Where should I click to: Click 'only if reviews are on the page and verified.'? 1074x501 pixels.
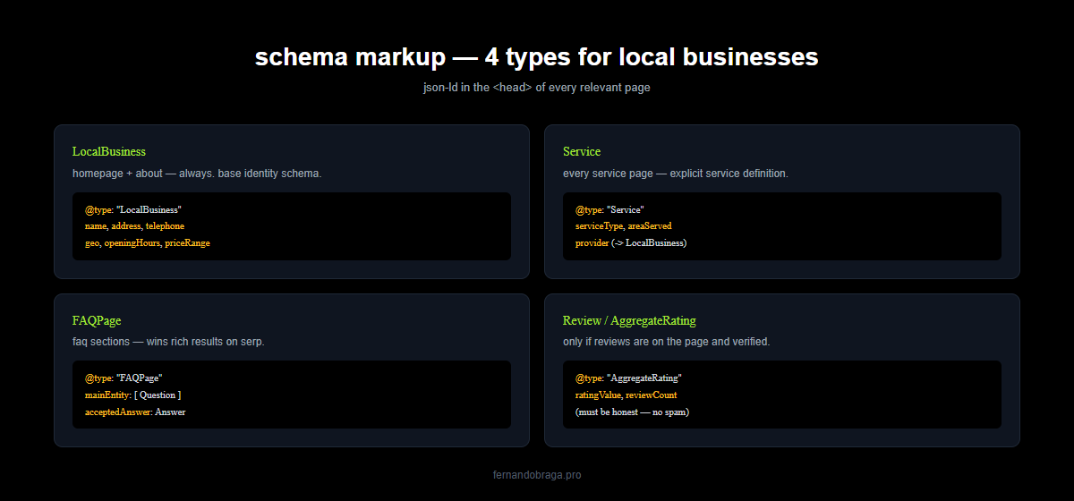click(667, 342)
